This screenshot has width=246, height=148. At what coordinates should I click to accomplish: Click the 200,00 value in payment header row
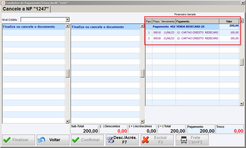[234, 25]
